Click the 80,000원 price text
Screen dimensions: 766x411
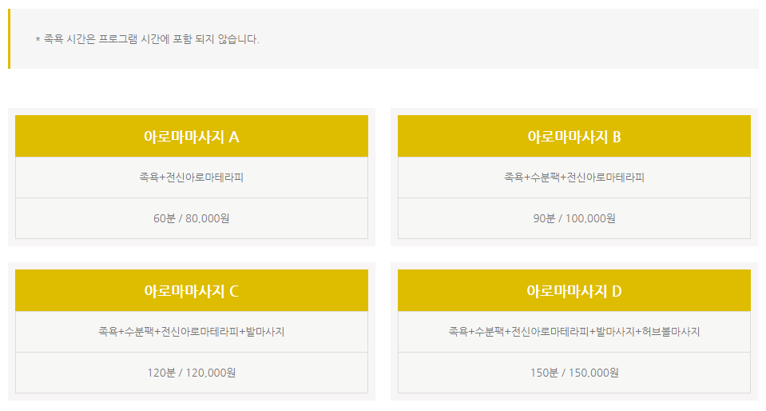[x=207, y=218]
